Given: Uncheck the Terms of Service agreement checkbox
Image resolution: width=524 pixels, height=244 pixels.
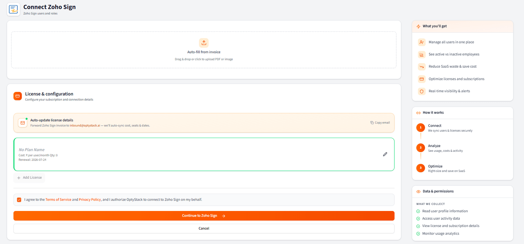Looking at the screenshot, I should tap(19, 200).
